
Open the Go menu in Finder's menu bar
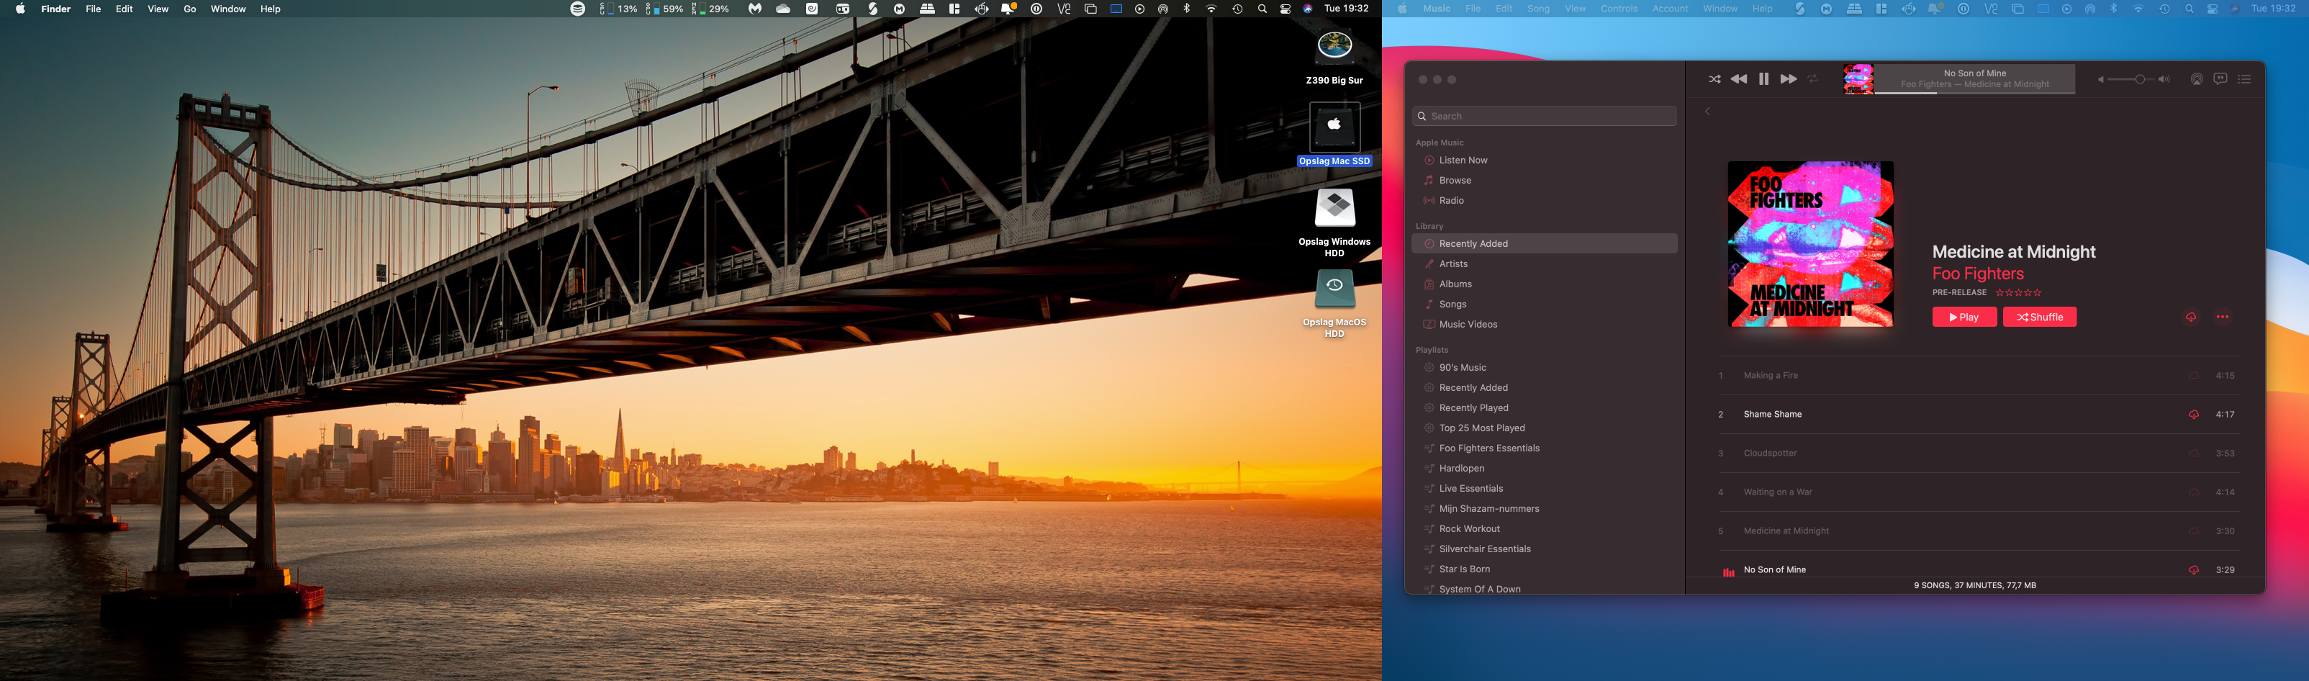190,9
